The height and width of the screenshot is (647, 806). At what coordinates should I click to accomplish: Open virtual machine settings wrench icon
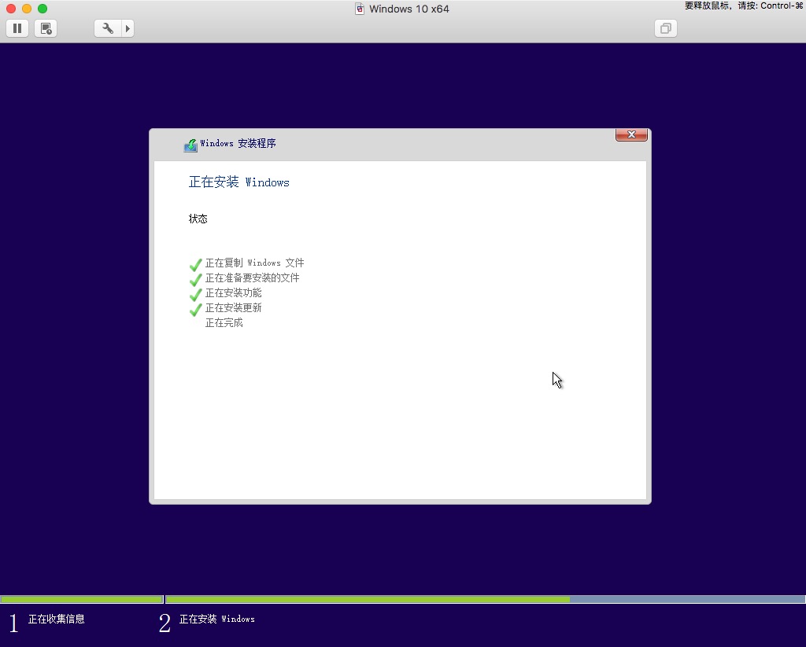[x=108, y=28]
